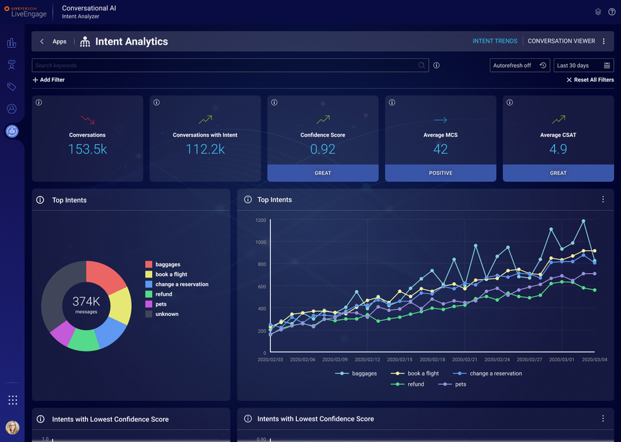Click the user profile icon in the sidebar

(x=12, y=109)
